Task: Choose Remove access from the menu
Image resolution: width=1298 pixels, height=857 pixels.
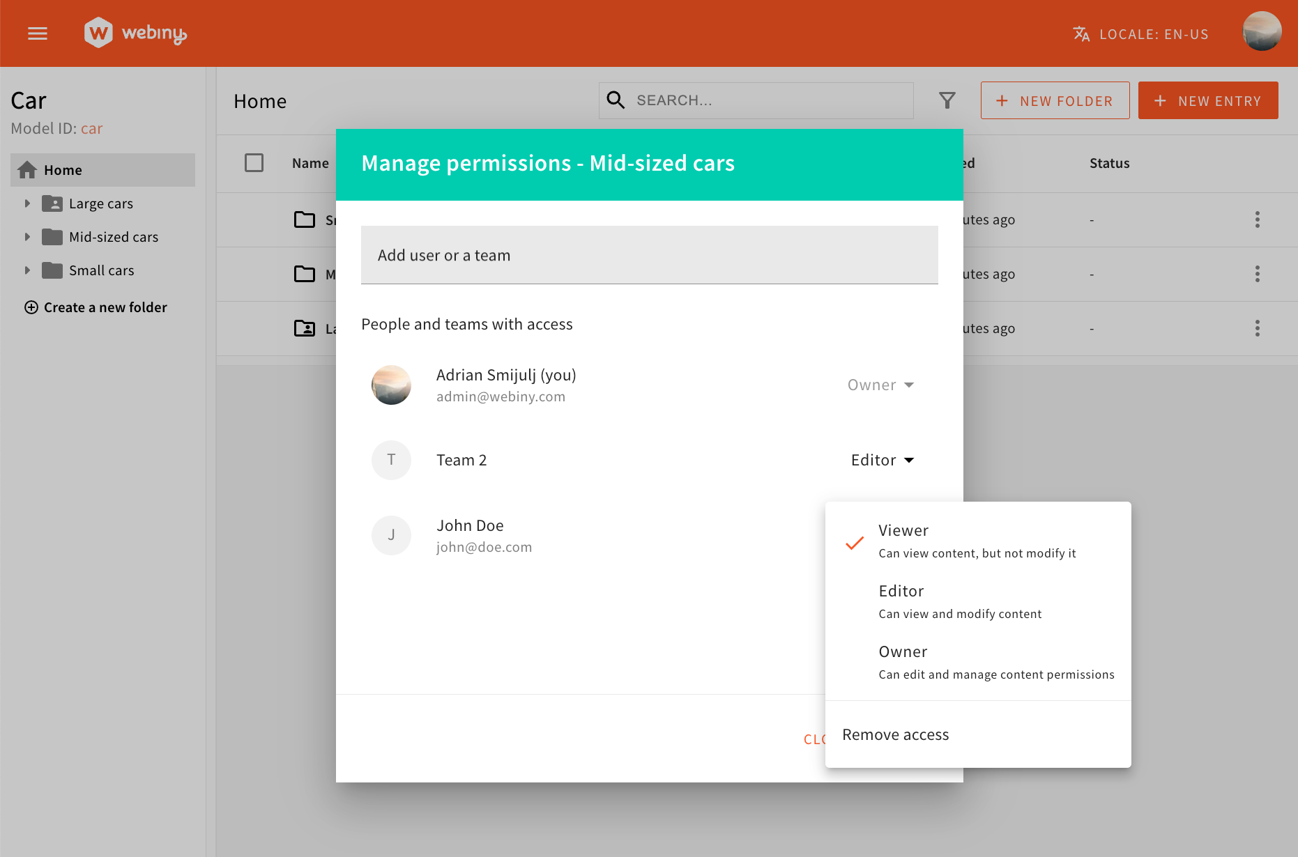Action: (896, 734)
